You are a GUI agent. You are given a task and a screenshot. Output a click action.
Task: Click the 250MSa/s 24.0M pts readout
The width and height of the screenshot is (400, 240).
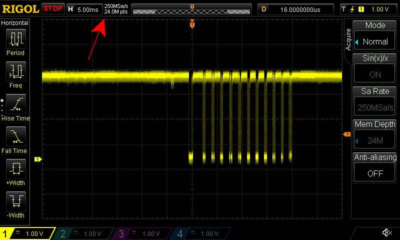coord(116,9)
